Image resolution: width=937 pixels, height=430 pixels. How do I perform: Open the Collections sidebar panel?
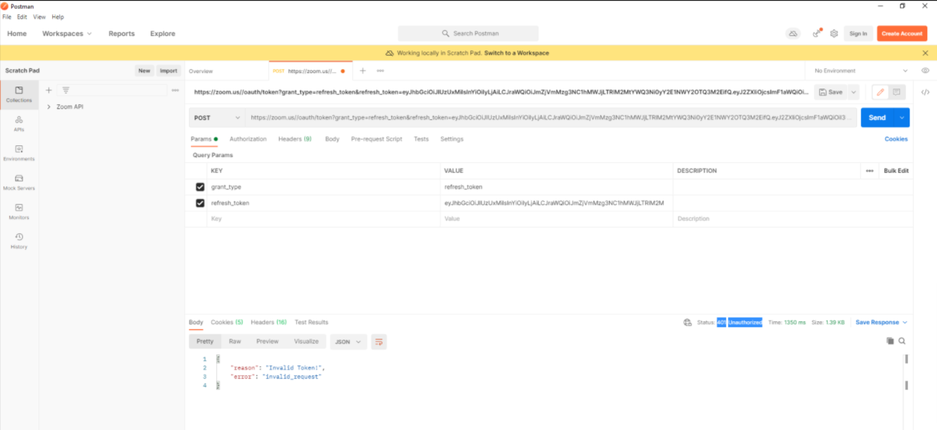pos(19,94)
